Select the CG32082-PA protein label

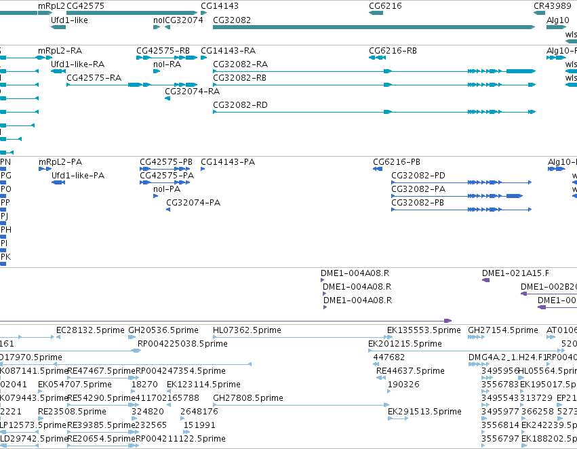click(418, 189)
